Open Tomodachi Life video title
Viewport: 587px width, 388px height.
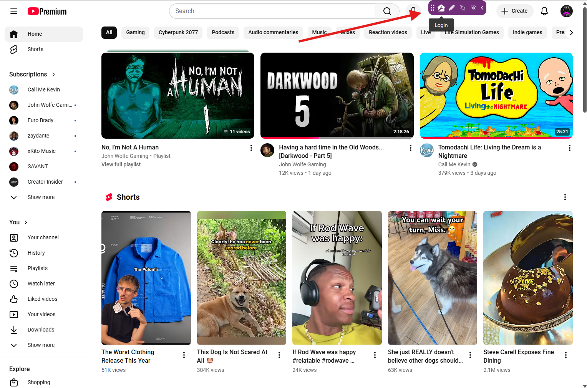489,151
